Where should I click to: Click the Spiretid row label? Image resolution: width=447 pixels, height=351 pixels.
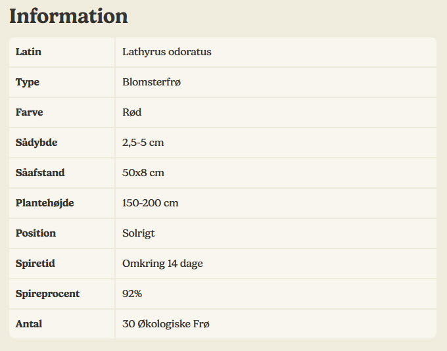(x=35, y=264)
